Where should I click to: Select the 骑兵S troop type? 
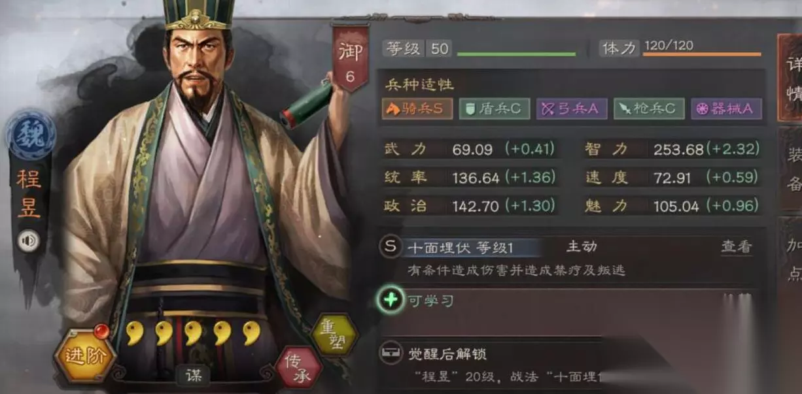pos(418,109)
